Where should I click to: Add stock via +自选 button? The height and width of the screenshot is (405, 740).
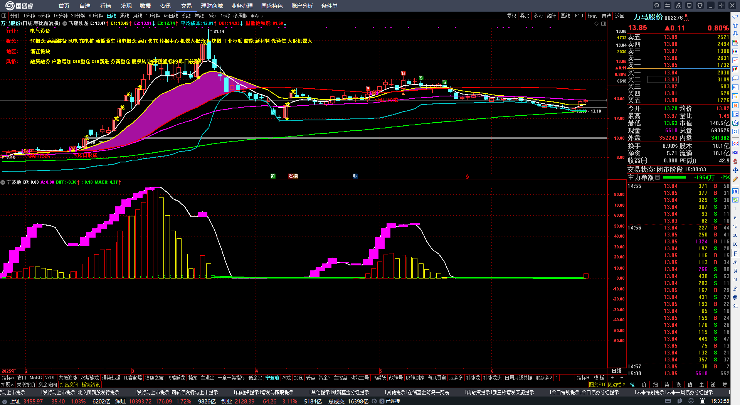tap(605, 16)
